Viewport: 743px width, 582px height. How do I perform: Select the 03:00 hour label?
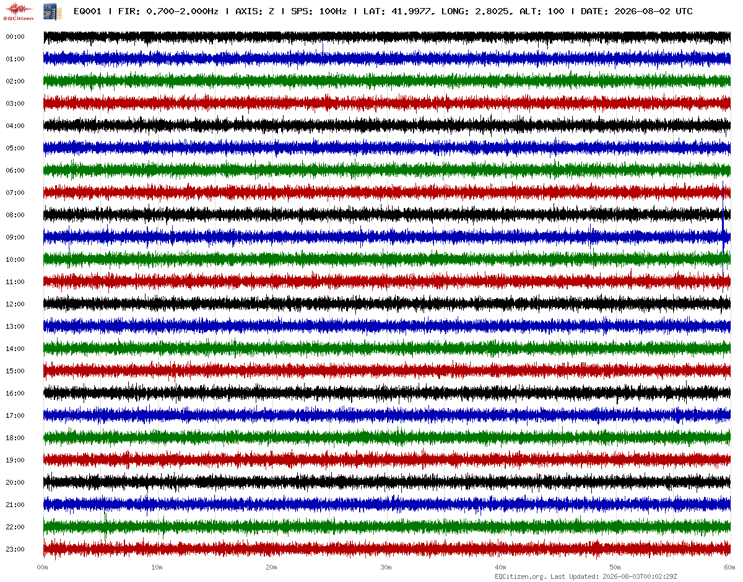pos(15,103)
